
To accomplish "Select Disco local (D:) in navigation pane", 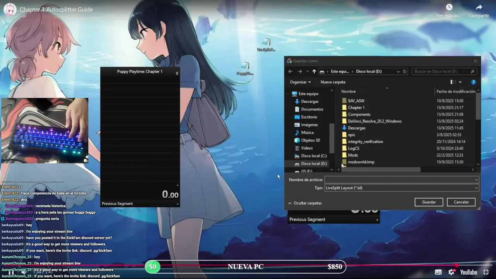I will click(x=314, y=164).
